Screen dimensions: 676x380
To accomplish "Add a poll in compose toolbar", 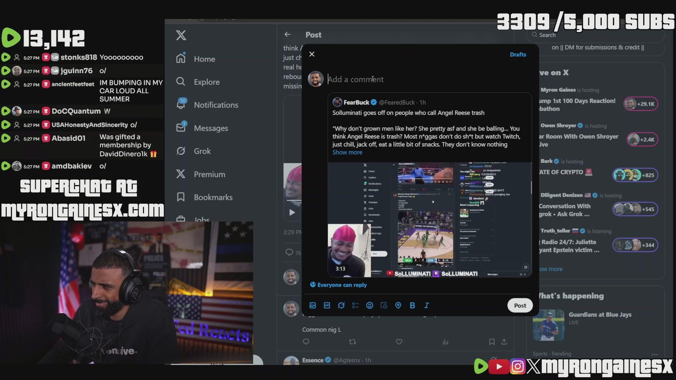I will pos(355,305).
